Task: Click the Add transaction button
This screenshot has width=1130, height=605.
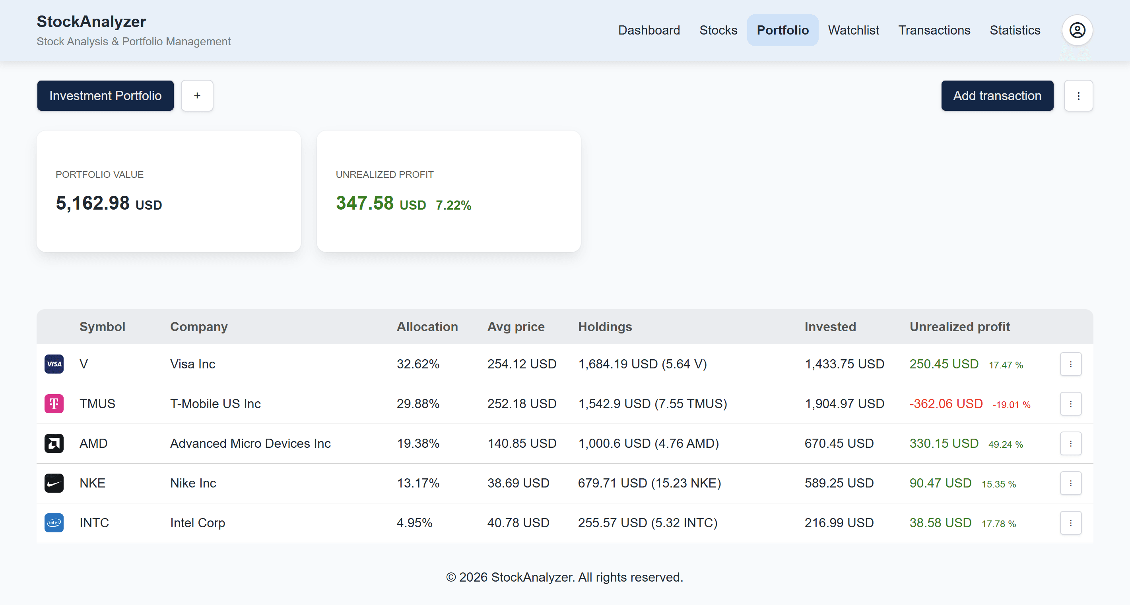Action: (997, 96)
